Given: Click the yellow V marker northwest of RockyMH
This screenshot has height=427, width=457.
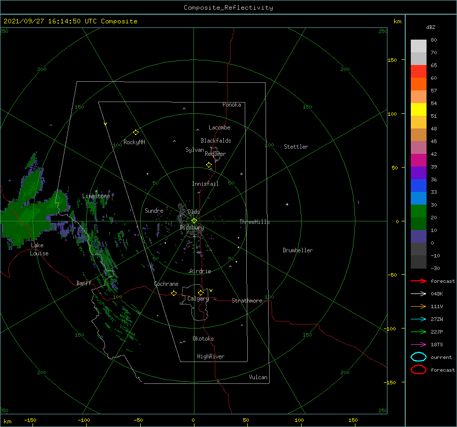Looking at the screenshot, I should tap(106, 124).
